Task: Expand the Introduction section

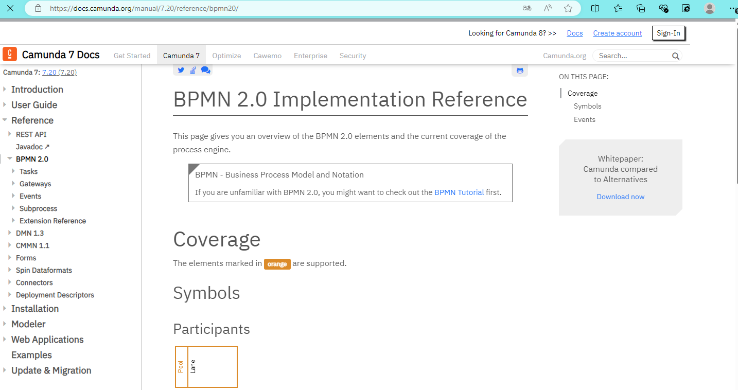Action: point(5,90)
